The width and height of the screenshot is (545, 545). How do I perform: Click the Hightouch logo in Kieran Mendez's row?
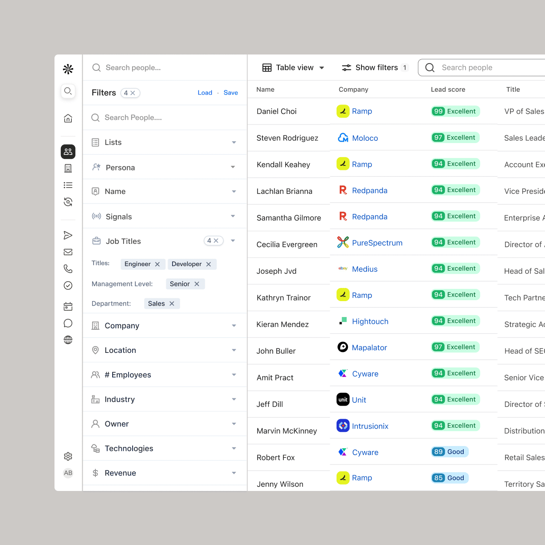pyautogui.click(x=343, y=321)
